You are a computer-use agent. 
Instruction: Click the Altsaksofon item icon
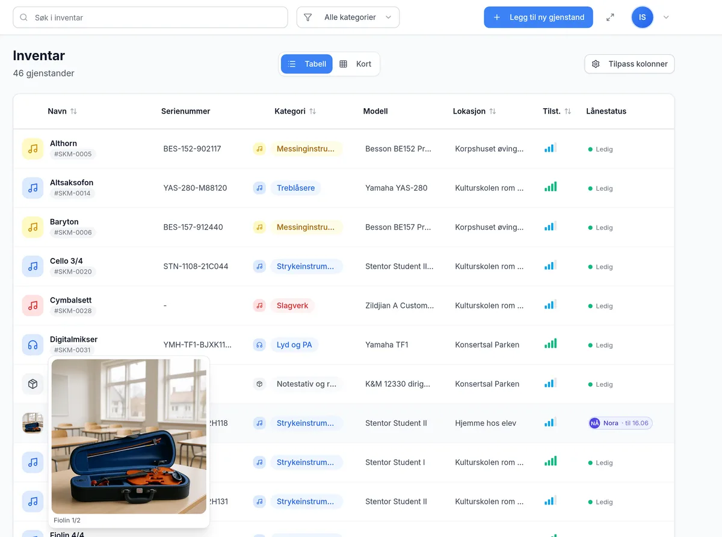pos(32,188)
